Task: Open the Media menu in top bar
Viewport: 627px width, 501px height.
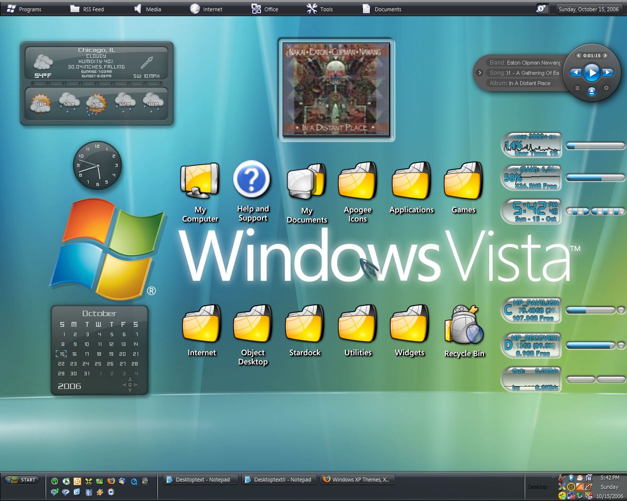Action: pos(147,9)
